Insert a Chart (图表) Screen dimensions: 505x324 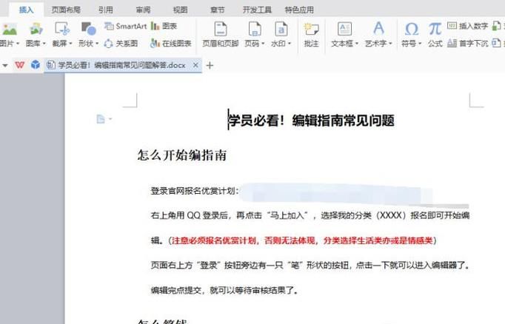click(164, 26)
